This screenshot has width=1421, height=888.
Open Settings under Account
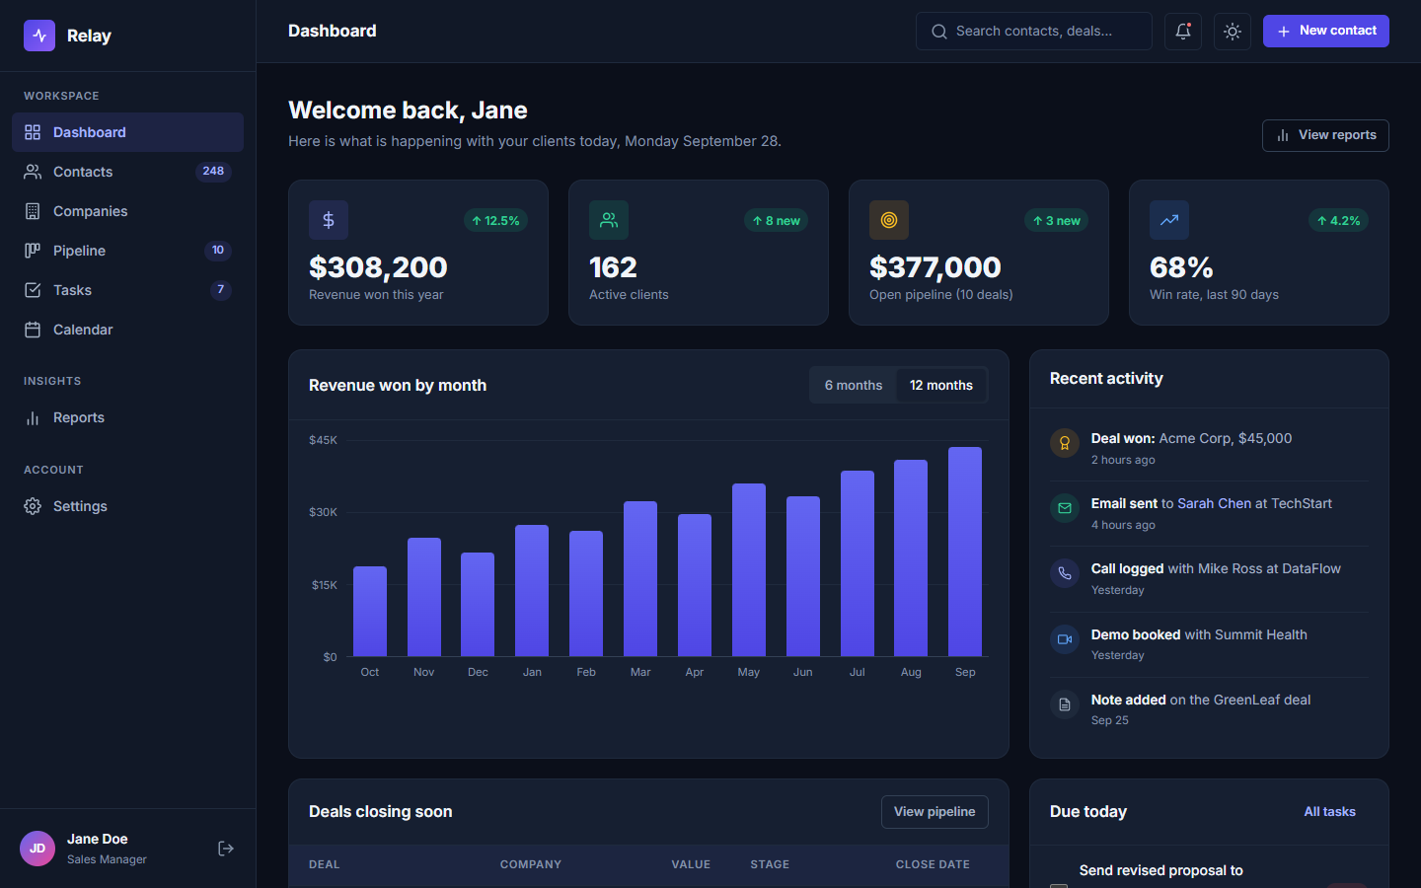(127, 506)
